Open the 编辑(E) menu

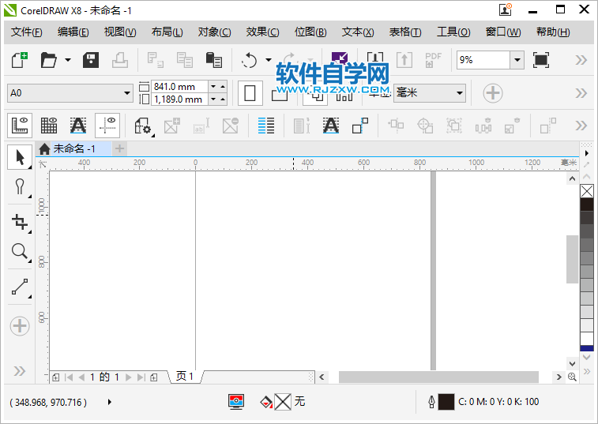pyautogui.click(x=73, y=32)
